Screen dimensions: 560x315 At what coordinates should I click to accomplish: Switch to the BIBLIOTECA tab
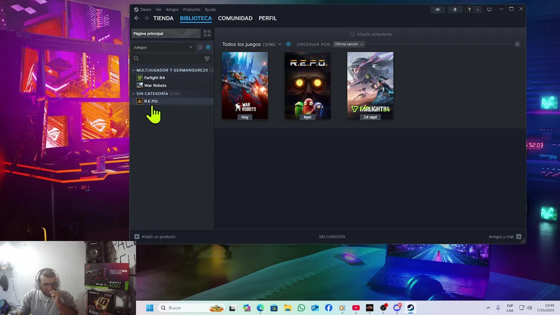[x=196, y=18]
